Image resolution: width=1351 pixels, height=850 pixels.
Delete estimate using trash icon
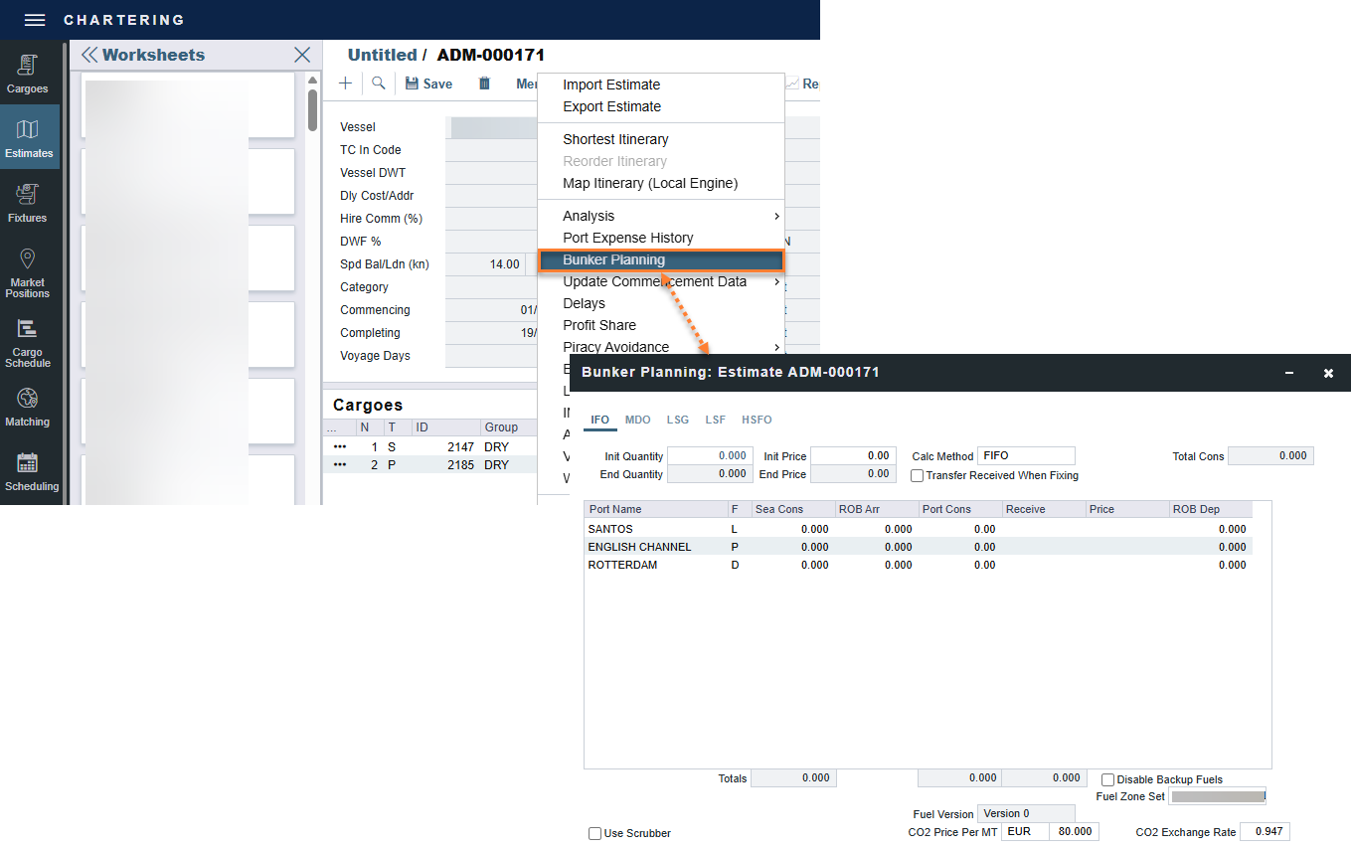click(x=484, y=84)
